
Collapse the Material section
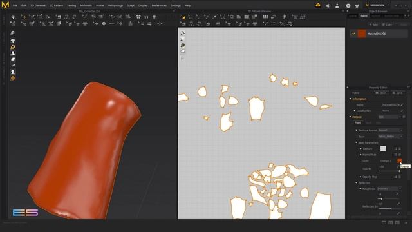pos(350,117)
